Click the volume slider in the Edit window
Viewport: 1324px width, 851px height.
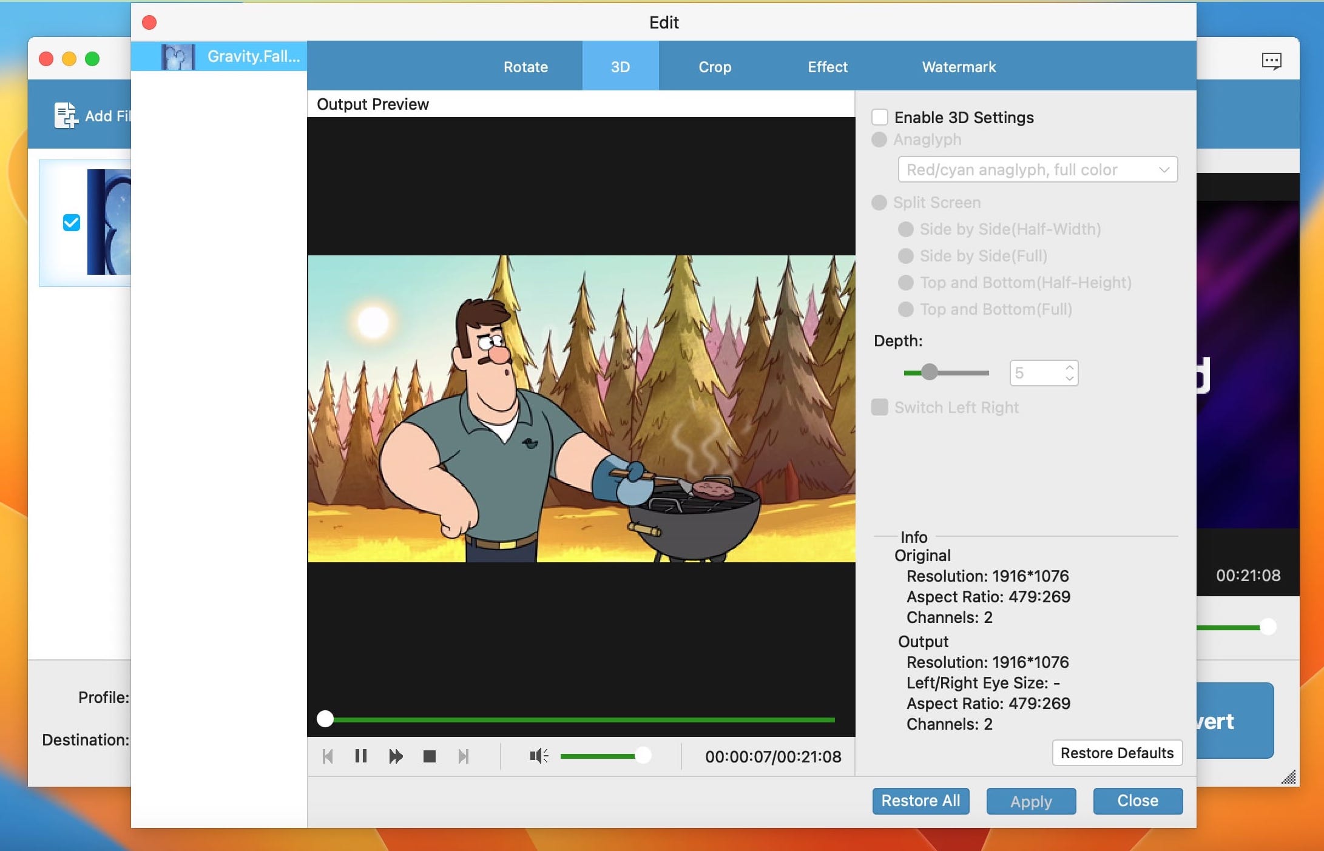coord(605,756)
